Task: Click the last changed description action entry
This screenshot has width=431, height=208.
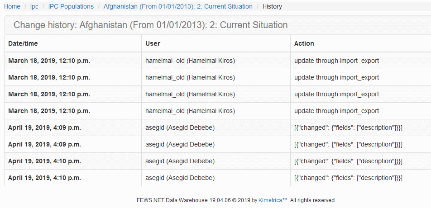Action: pos(348,178)
